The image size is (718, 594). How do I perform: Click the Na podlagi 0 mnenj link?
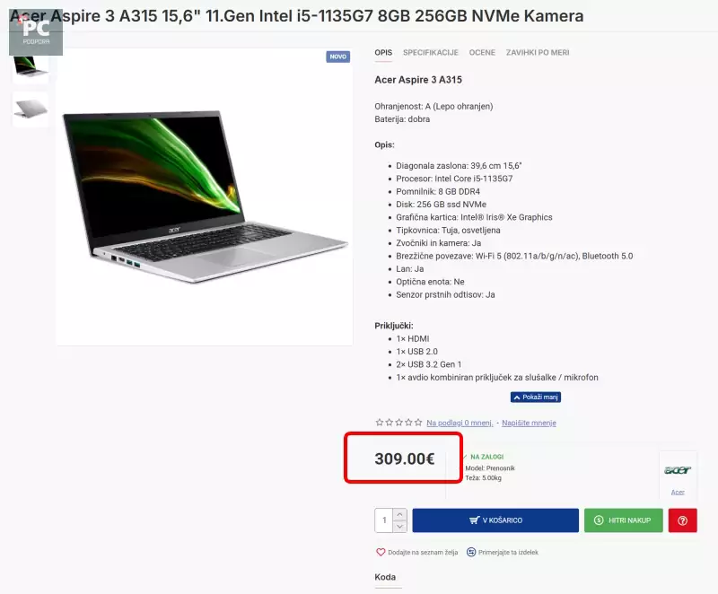pos(460,423)
